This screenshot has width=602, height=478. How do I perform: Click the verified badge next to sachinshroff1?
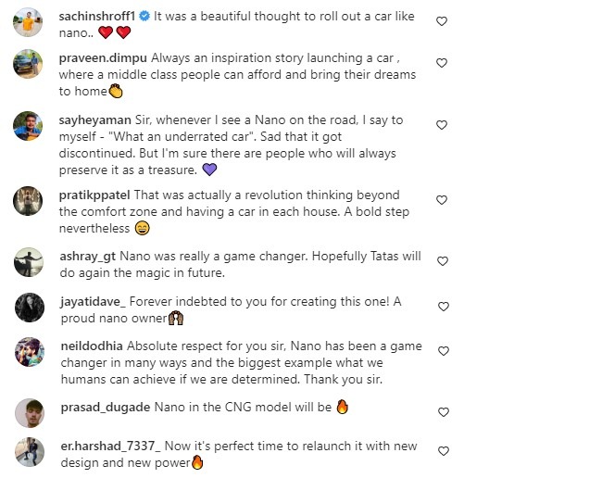click(x=144, y=18)
